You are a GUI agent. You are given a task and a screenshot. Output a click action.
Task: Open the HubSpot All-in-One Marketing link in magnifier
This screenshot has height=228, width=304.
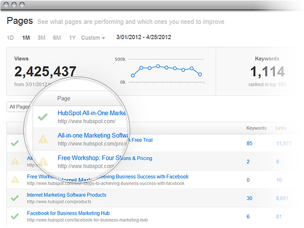point(92,113)
